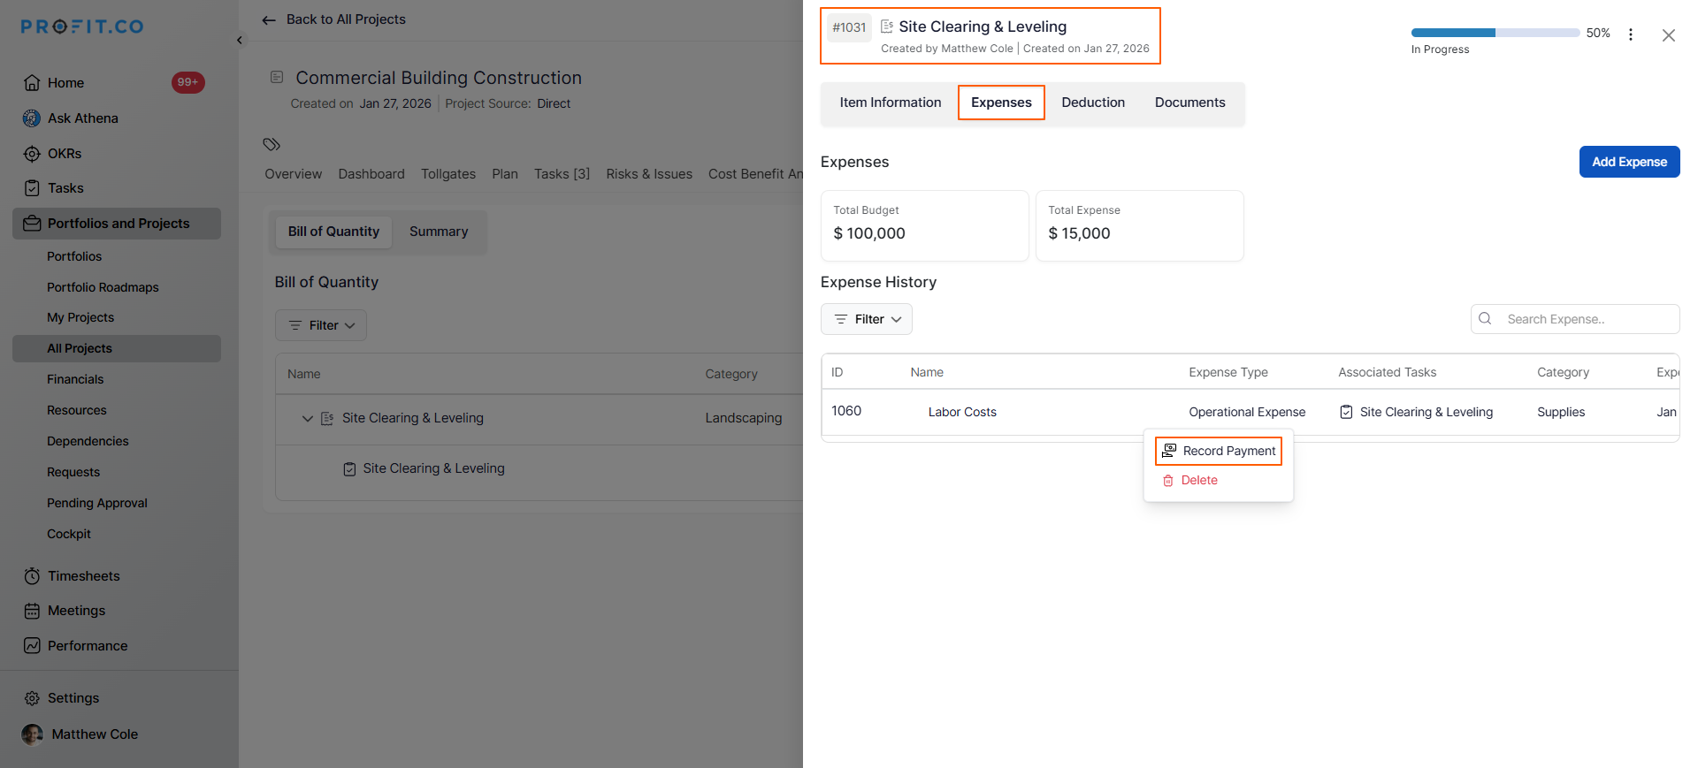This screenshot has height=768, width=1698.
Task: Switch to the Deduction tab
Action: pyautogui.click(x=1093, y=103)
